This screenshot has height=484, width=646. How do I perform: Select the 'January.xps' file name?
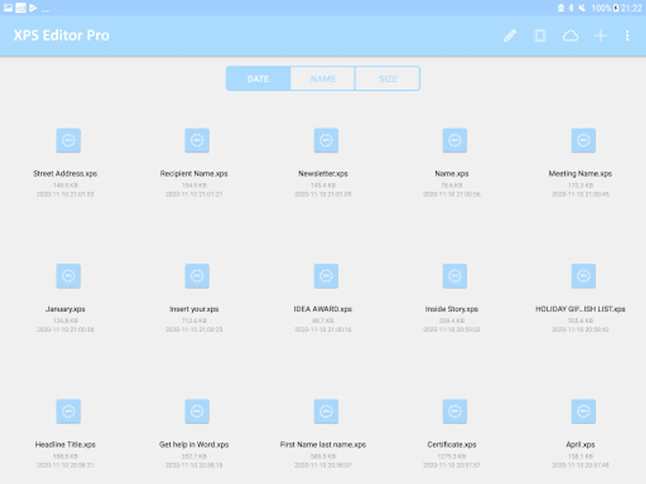[65, 309]
